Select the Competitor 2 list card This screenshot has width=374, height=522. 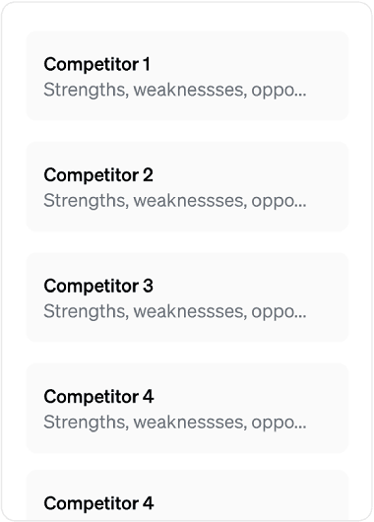click(187, 186)
